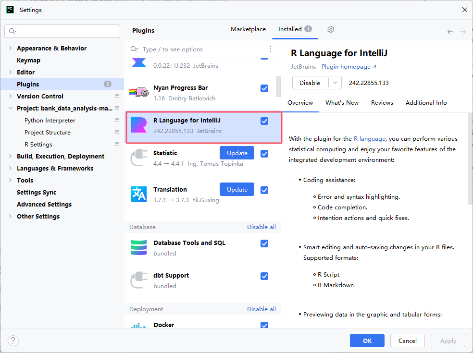Click the description pane vertical scrollbar

pos(470,158)
